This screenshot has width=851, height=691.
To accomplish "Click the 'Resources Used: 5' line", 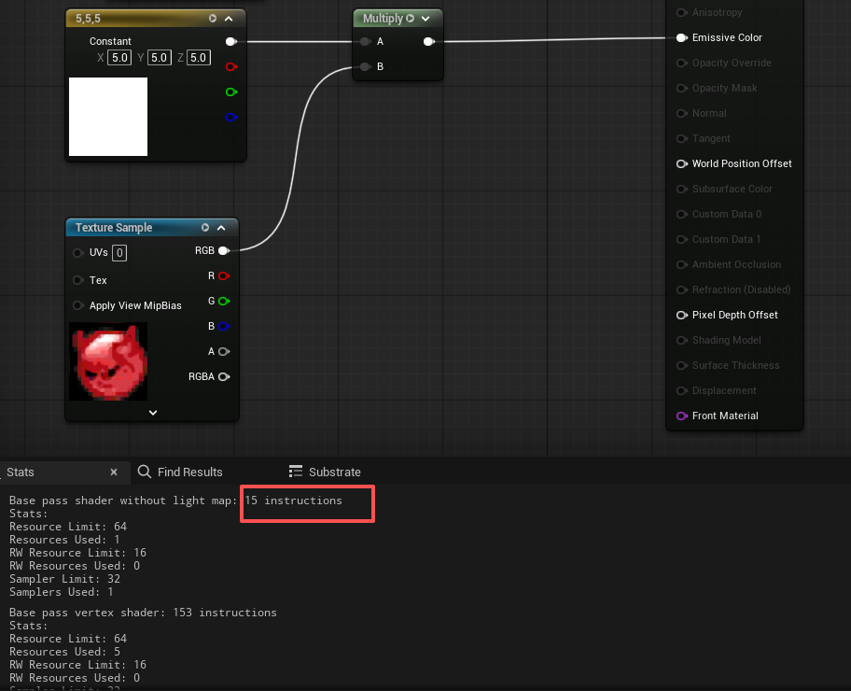I will pos(64,652).
